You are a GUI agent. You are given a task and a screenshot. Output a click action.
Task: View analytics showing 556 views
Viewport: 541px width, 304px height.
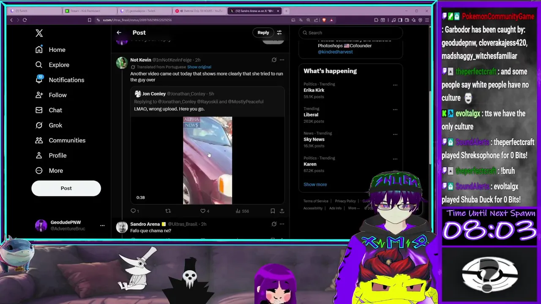242,211
